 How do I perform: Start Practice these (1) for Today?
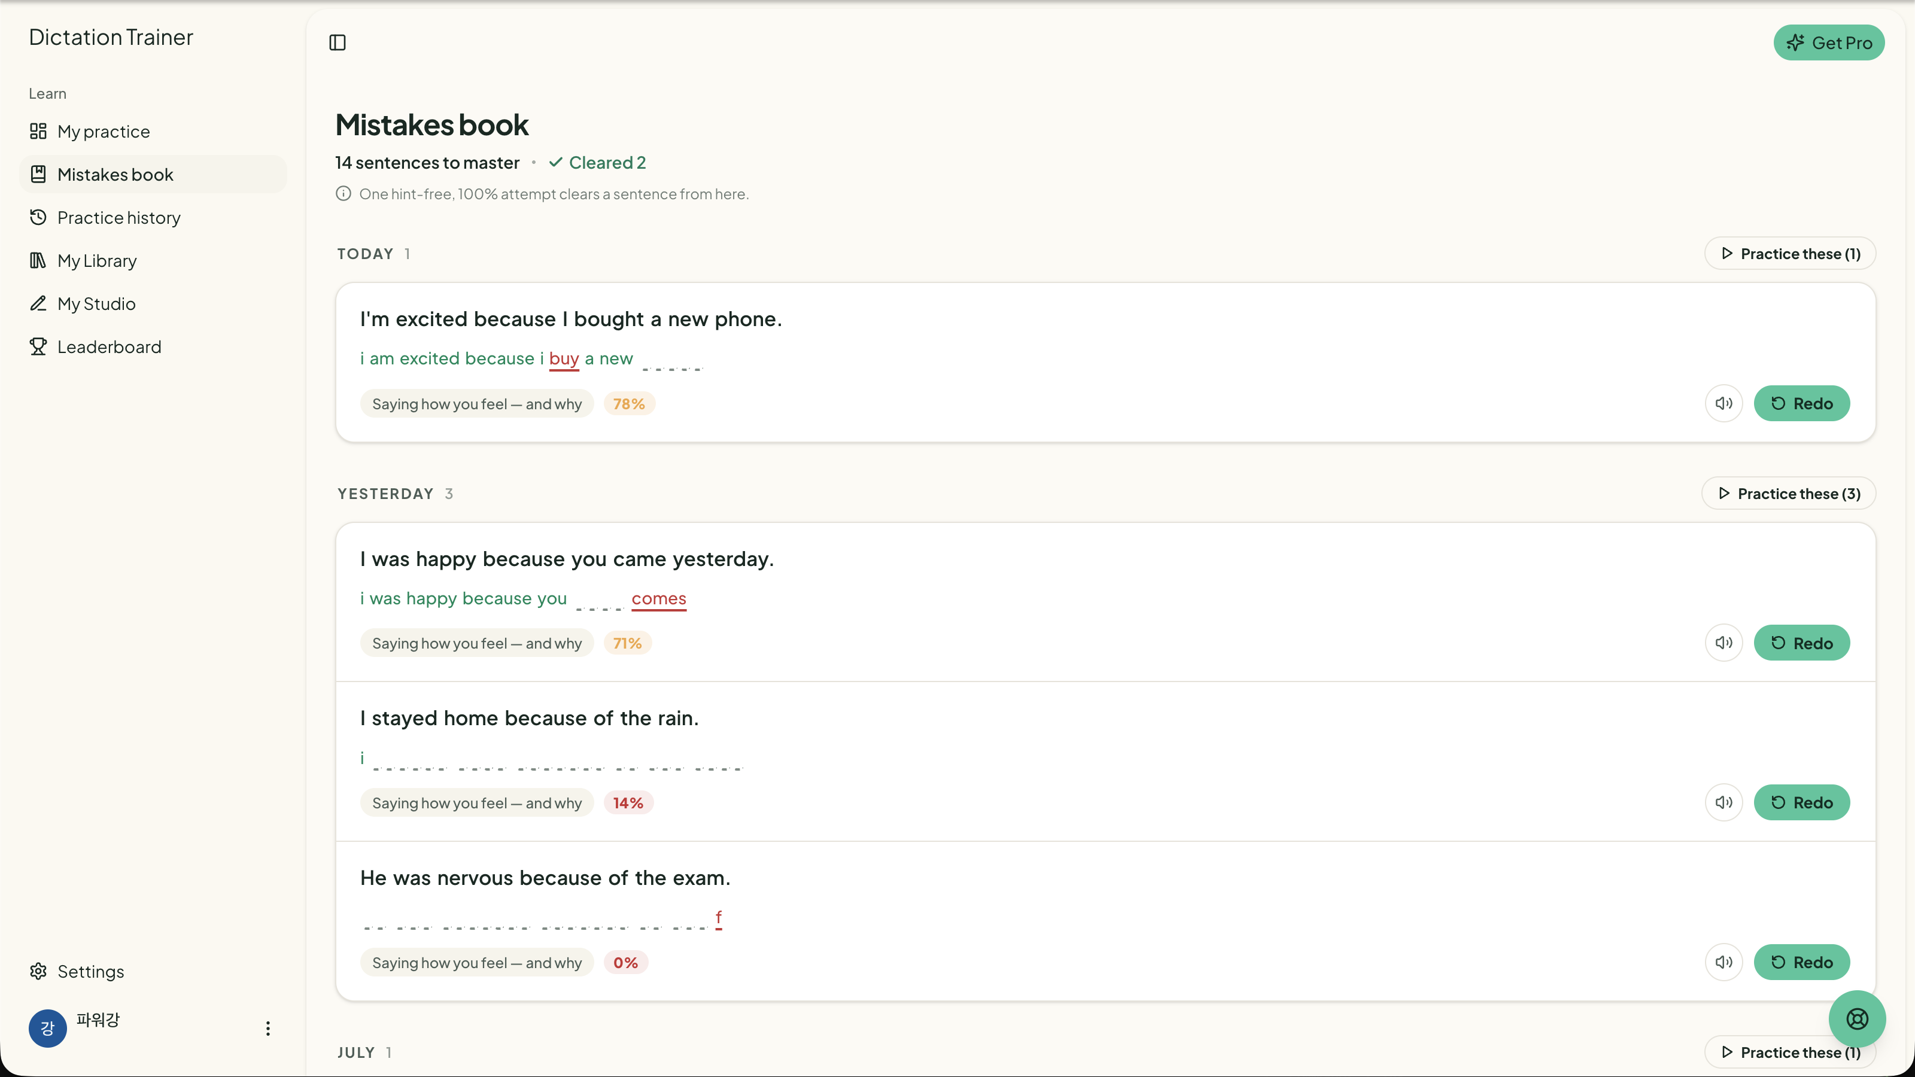[1790, 254]
